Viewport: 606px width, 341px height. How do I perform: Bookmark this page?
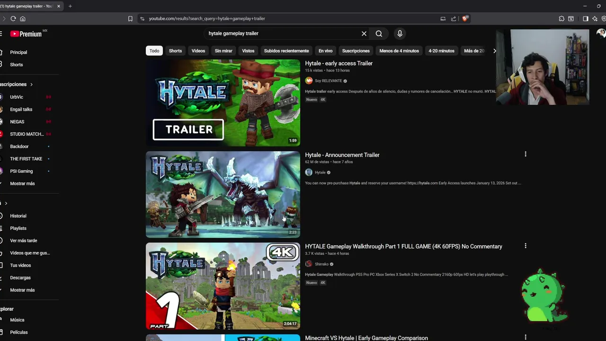point(130,18)
